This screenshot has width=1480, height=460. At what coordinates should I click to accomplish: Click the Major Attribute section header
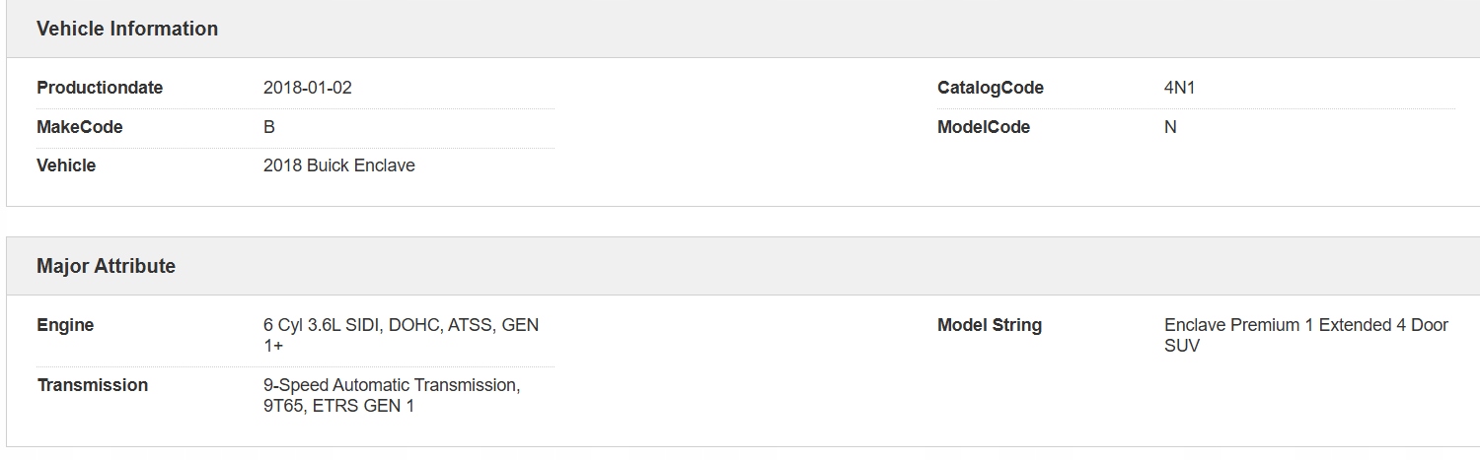pos(106,266)
